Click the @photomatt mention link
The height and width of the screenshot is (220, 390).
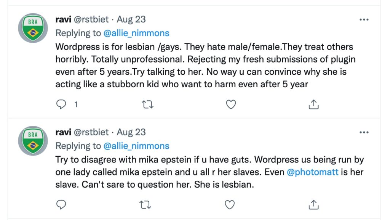tap(312, 172)
